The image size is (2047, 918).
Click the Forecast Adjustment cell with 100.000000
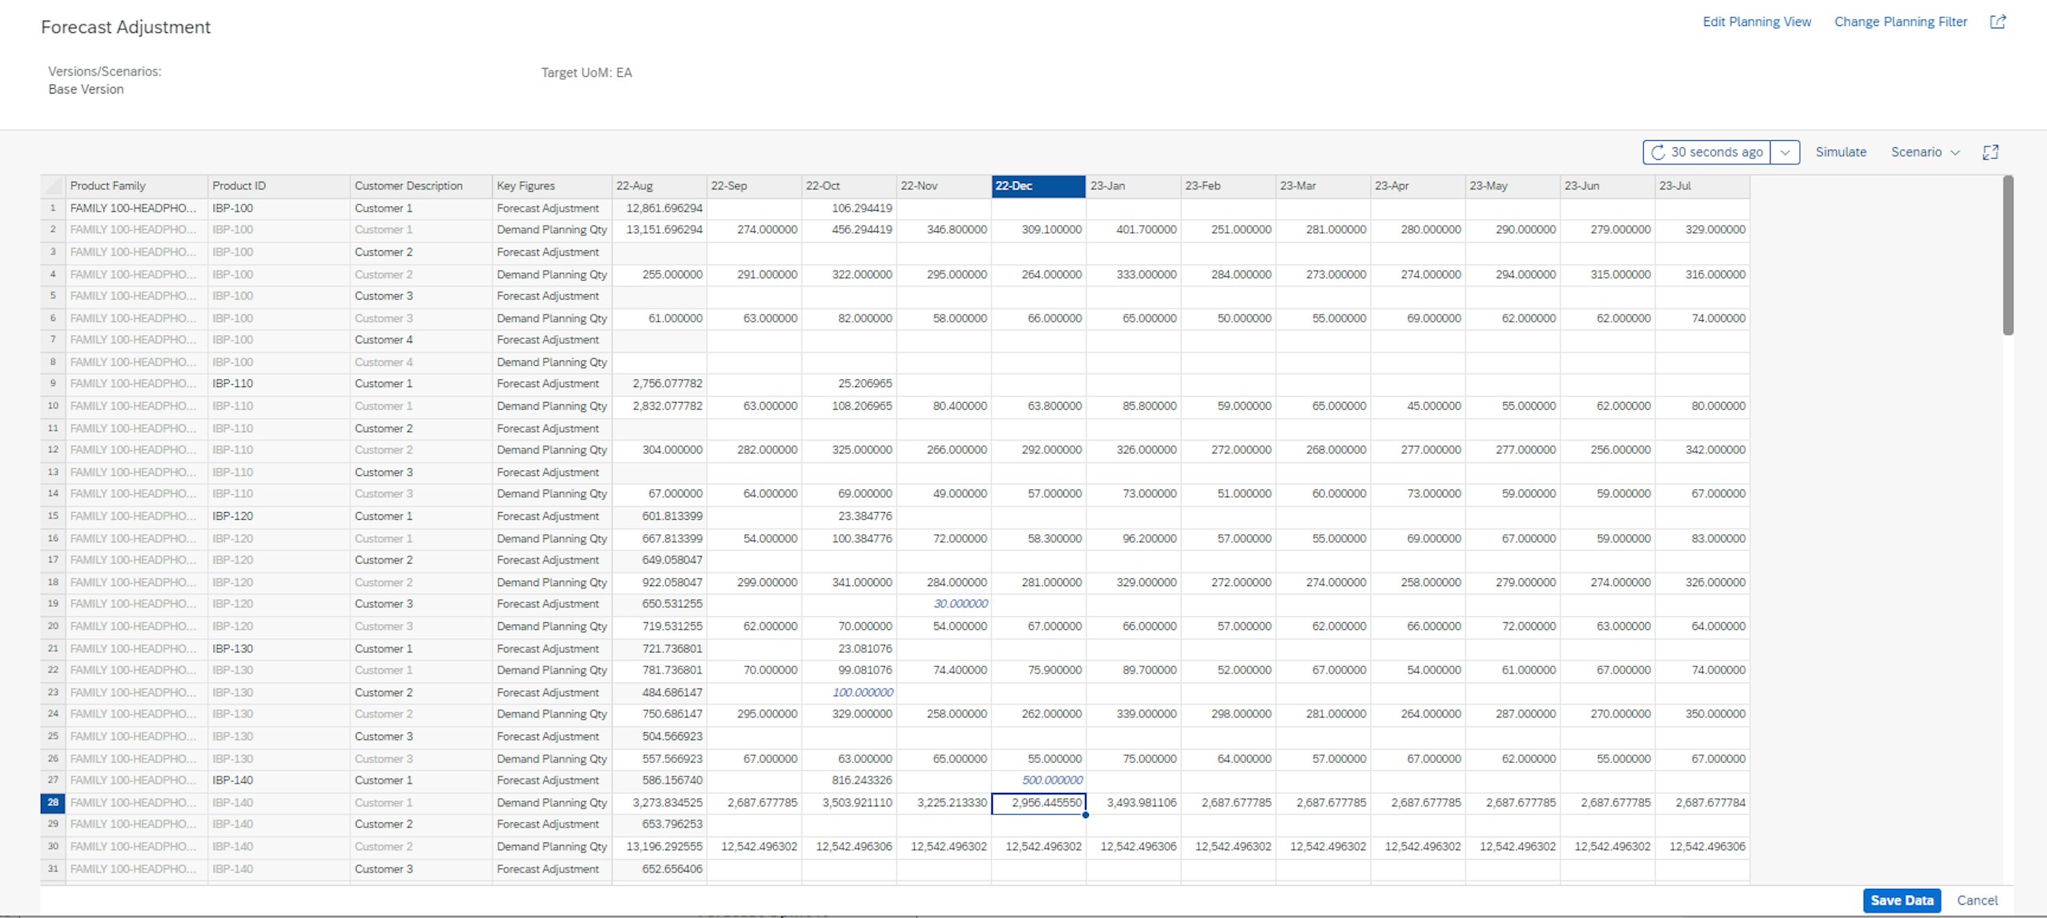point(862,691)
